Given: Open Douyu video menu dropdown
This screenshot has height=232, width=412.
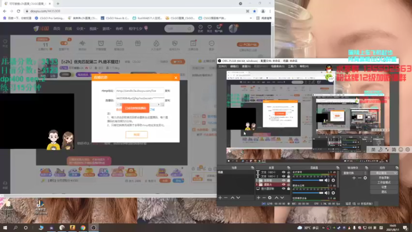Looking at the screenshot, I should point(93,28).
